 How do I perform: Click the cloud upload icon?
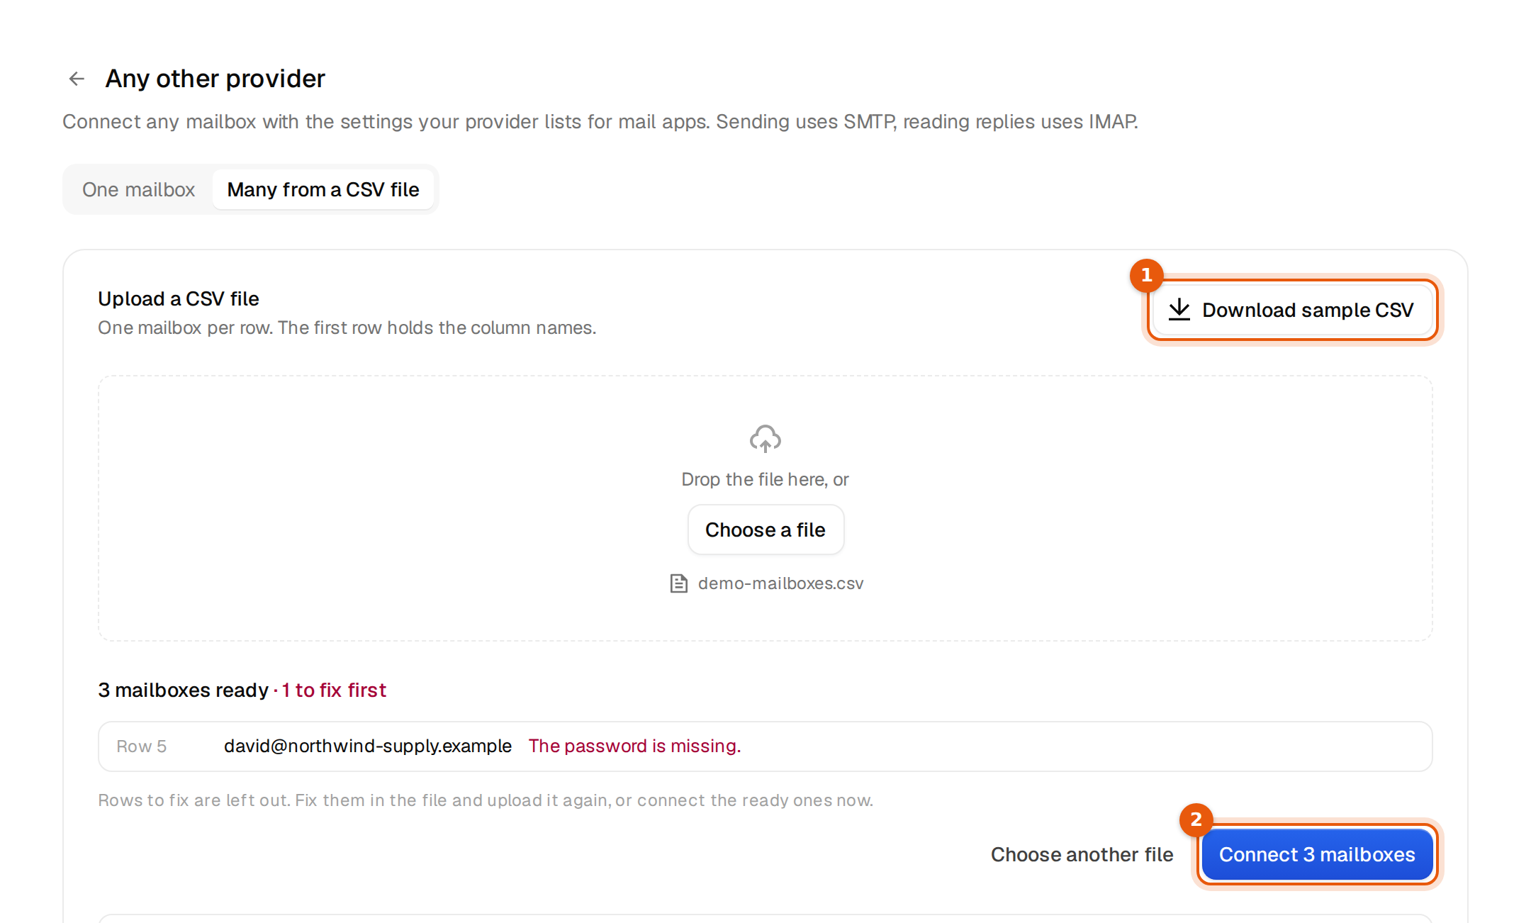tap(765, 439)
